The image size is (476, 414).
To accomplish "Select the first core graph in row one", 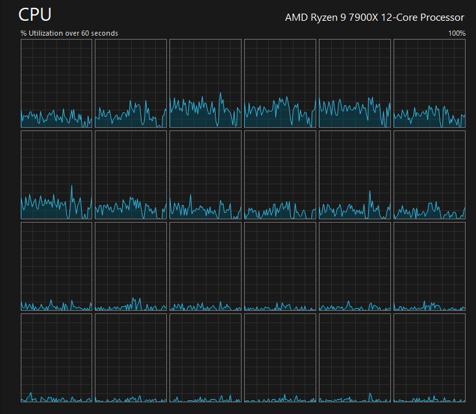I will (x=56, y=84).
